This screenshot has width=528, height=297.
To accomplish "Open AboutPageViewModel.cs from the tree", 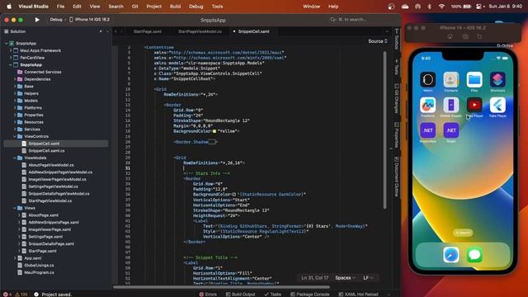I will point(51,165).
